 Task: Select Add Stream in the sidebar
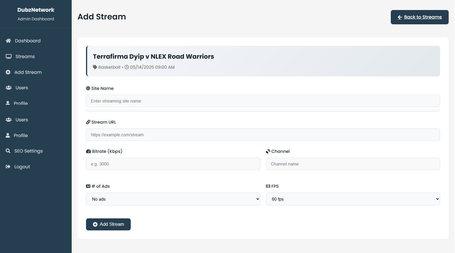pyautogui.click(x=36, y=72)
